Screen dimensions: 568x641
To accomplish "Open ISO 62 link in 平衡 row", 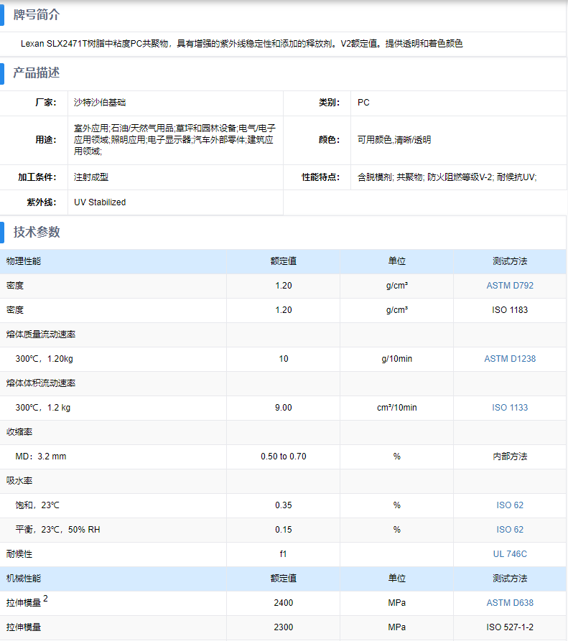I will pos(510,530).
